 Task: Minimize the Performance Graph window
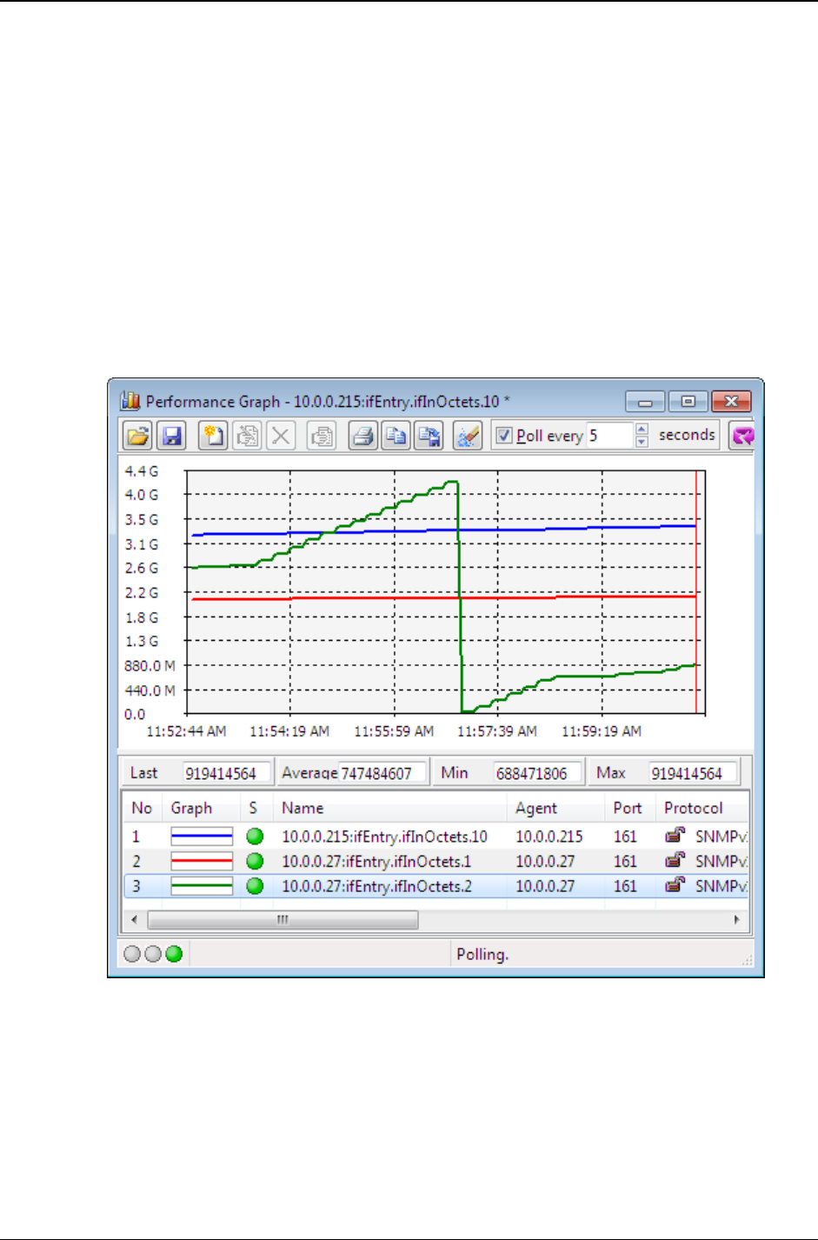point(645,401)
